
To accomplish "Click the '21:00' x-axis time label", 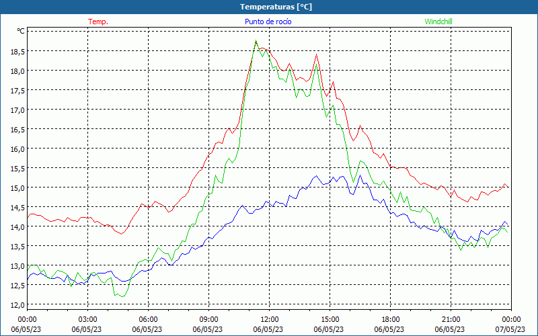I will [451, 320].
